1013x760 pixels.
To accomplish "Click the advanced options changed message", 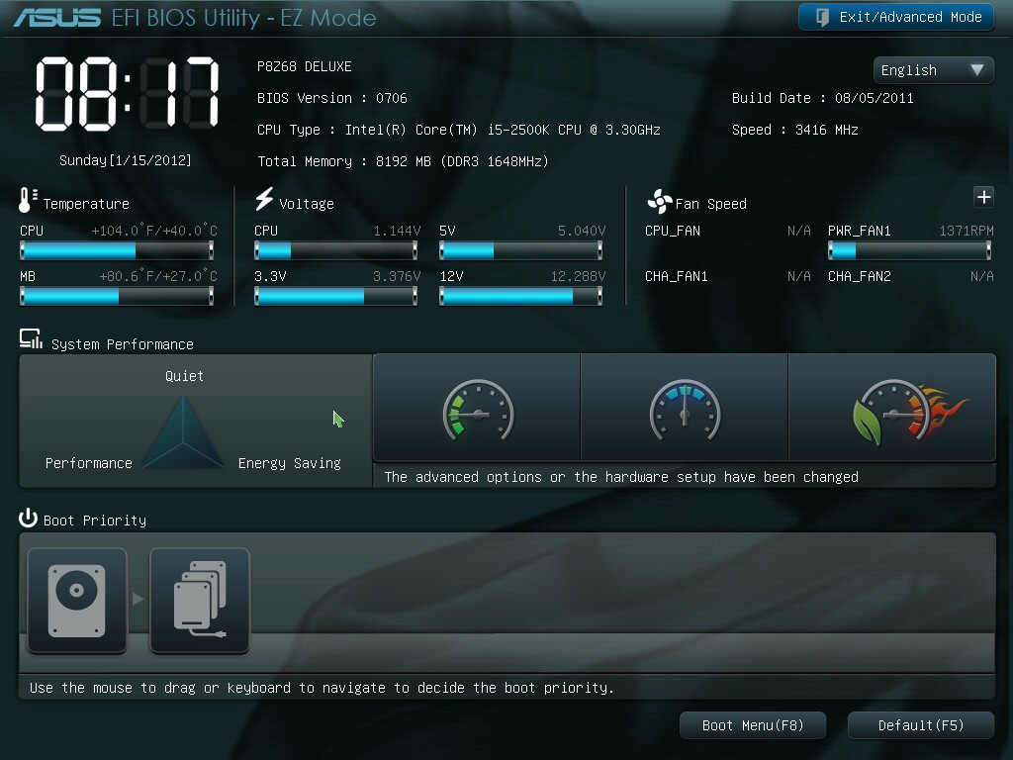I will click(621, 477).
